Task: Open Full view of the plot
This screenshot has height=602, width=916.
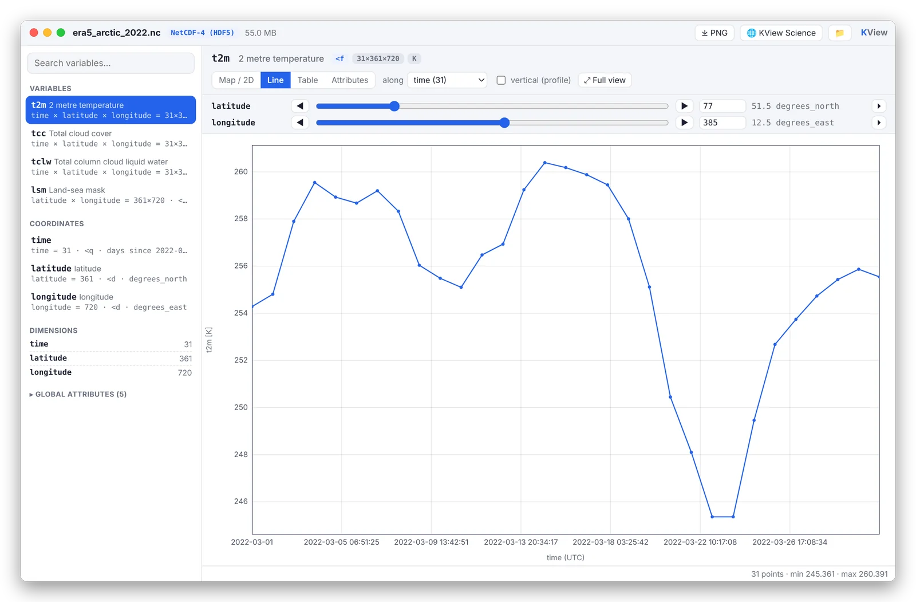Action: pos(605,80)
